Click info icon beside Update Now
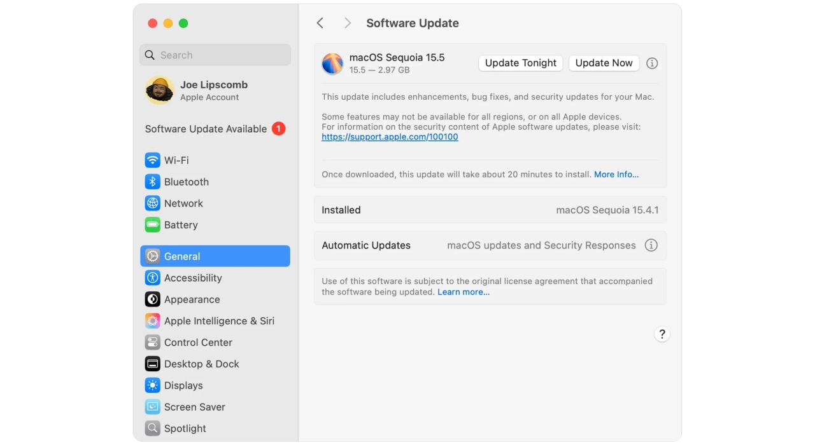 point(652,63)
